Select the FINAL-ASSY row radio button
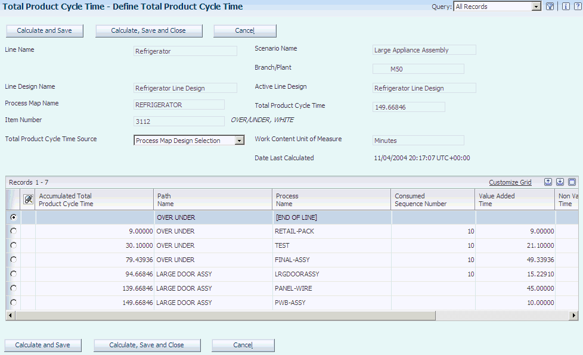Screen dimensions: 583x355 (x=13, y=259)
